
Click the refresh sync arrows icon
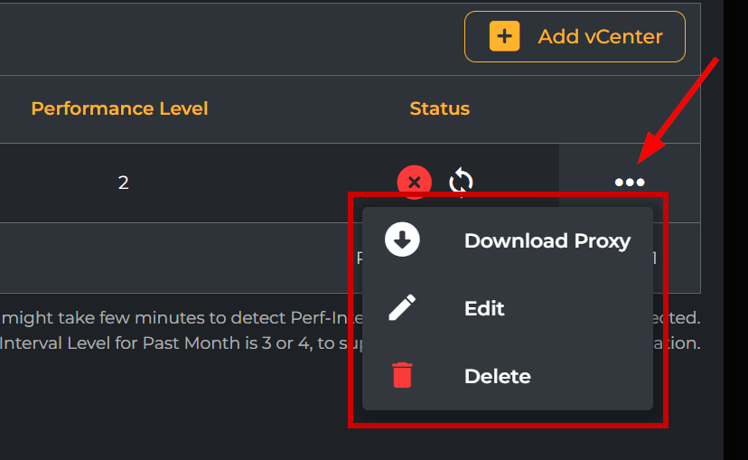click(x=462, y=182)
